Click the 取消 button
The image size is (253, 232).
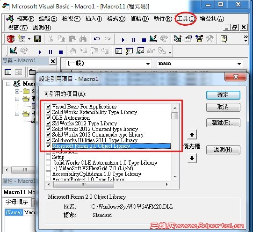pos(223,107)
